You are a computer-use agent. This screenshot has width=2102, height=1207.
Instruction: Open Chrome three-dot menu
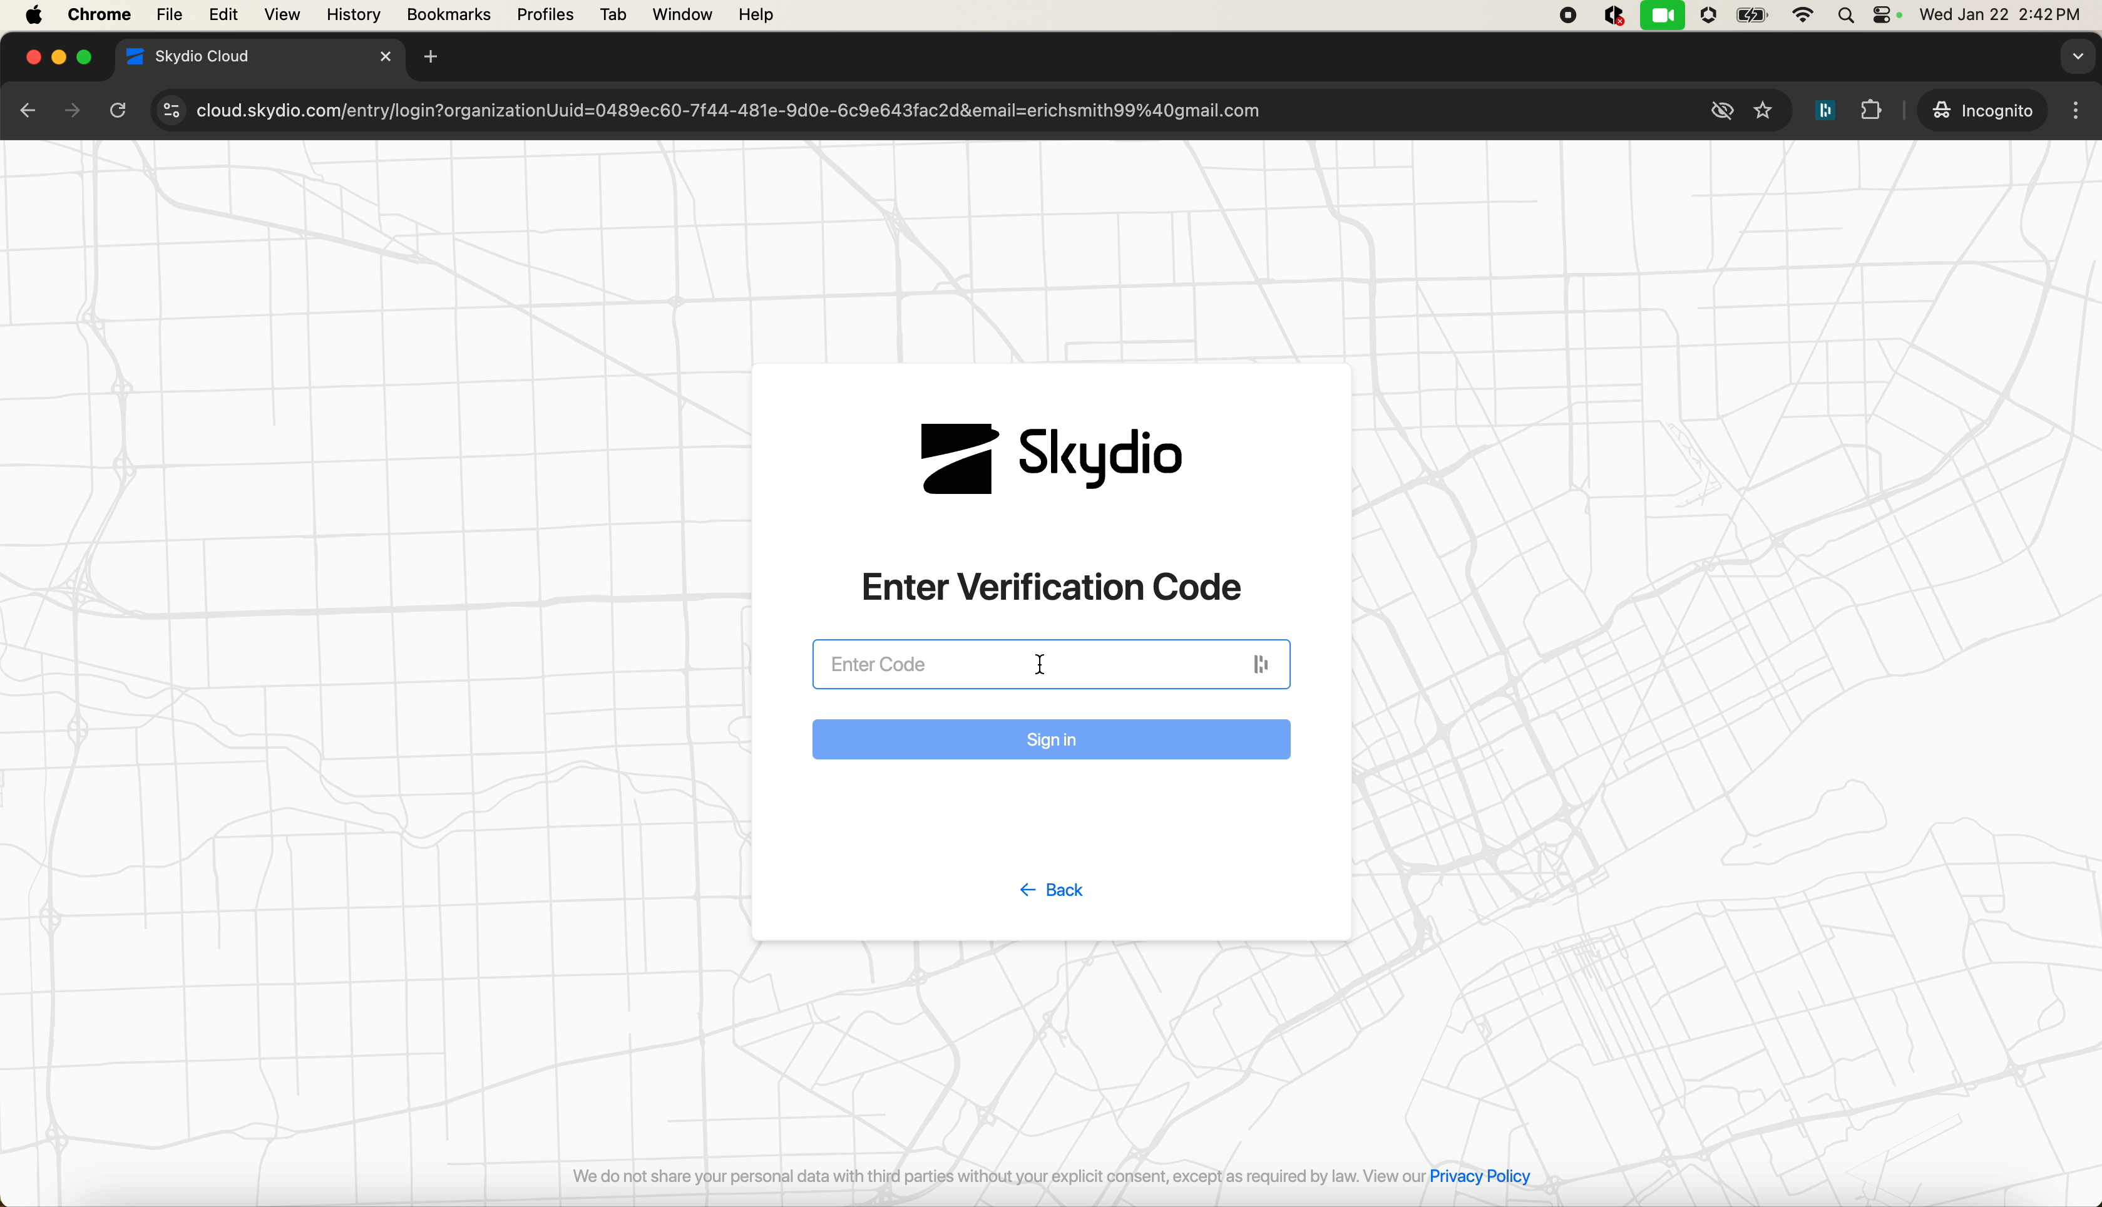pos(2076,110)
